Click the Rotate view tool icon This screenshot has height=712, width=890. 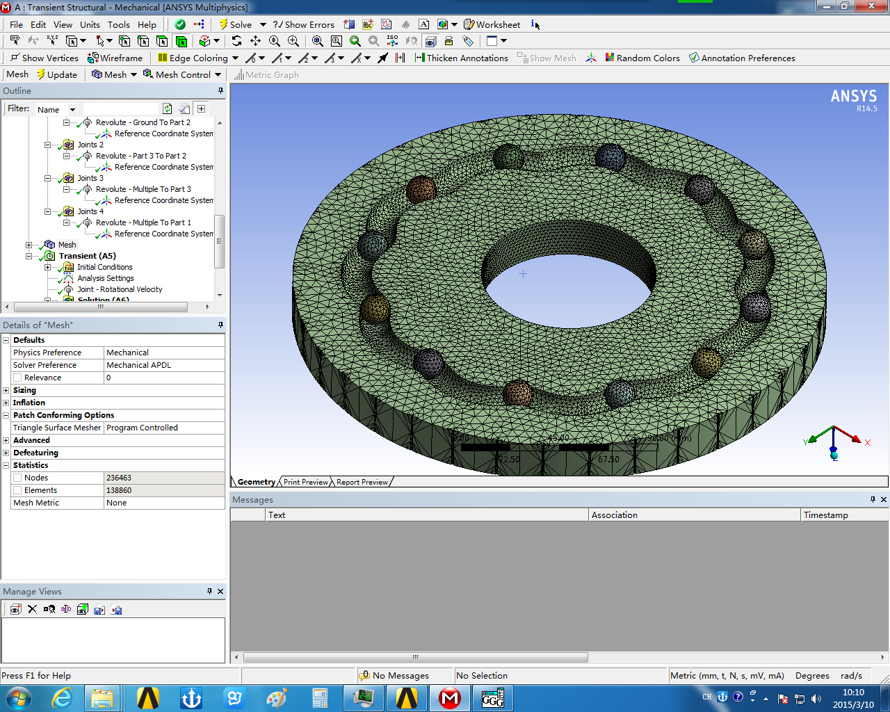coord(237,41)
